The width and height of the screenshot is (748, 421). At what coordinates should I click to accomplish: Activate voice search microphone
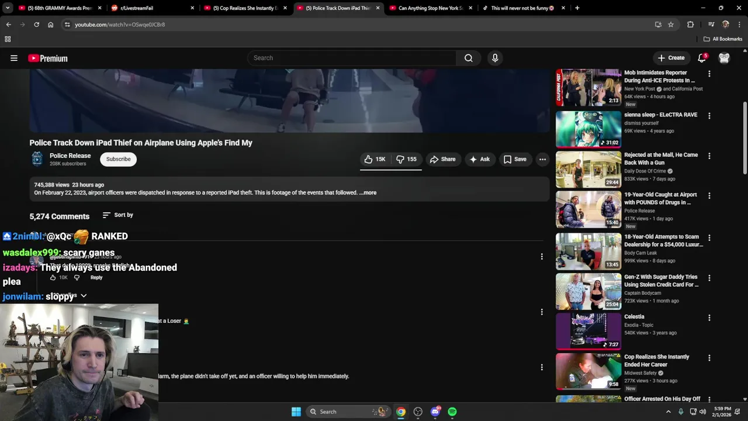click(495, 58)
